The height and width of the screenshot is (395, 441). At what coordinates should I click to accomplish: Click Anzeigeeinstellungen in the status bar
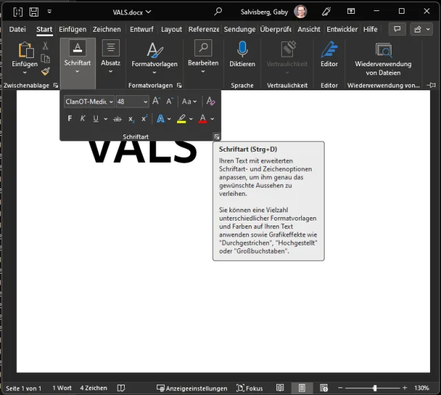coord(192,388)
